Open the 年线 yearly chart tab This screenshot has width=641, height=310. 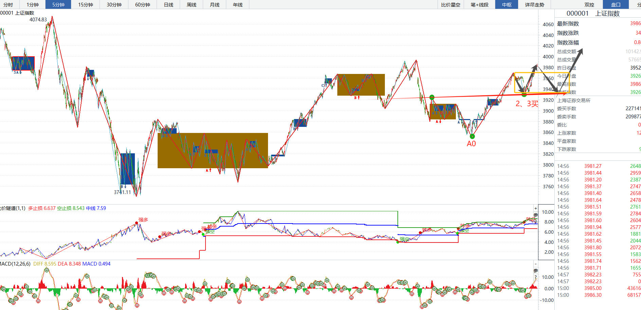238,5
